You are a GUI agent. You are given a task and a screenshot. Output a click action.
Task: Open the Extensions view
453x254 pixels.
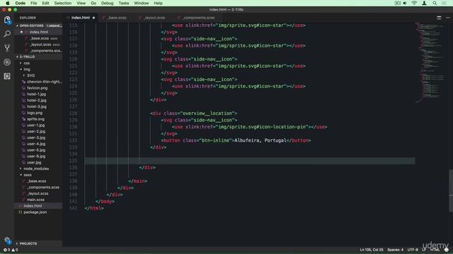(x=7, y=76)
